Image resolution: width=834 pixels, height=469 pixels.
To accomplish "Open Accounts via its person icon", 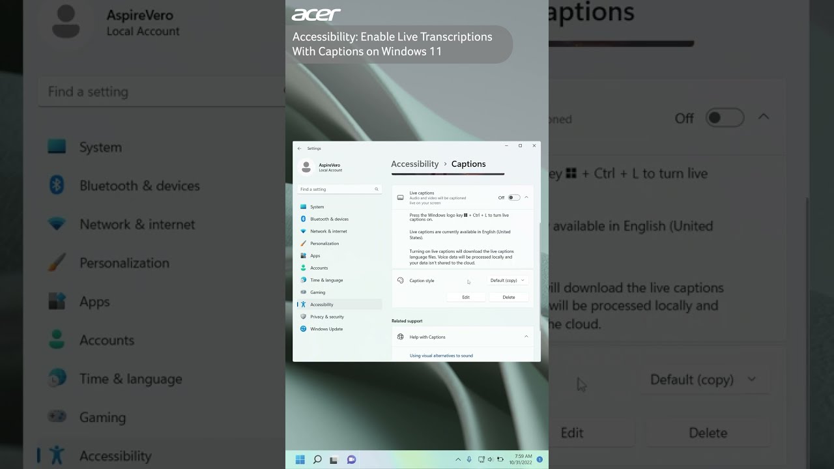I will click(304, 268).
